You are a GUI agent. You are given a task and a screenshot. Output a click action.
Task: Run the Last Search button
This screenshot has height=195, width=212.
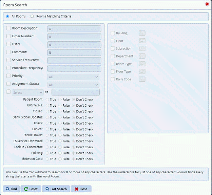pos(56,189)
